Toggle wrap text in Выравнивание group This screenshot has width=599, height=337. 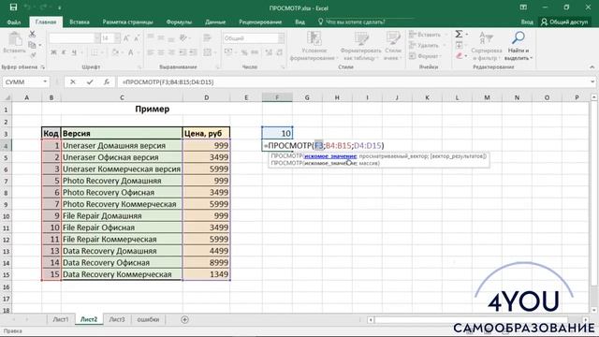(208, 37)
